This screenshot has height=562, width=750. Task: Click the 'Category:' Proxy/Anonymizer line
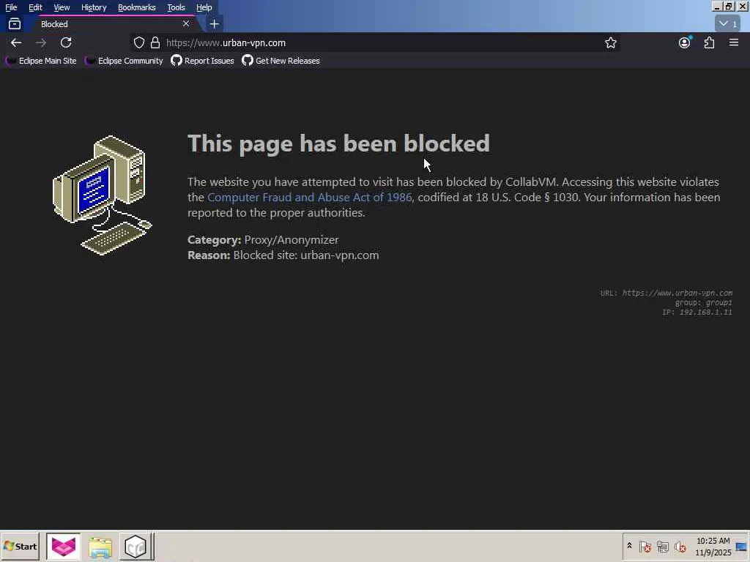point(263,240)
